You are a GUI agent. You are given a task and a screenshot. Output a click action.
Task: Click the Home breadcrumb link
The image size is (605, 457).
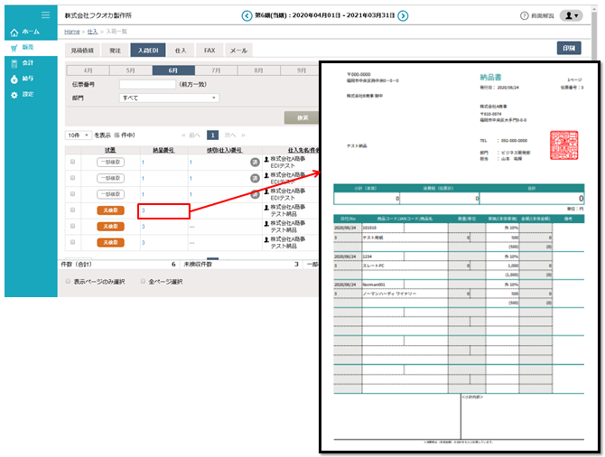click(71, 32)
